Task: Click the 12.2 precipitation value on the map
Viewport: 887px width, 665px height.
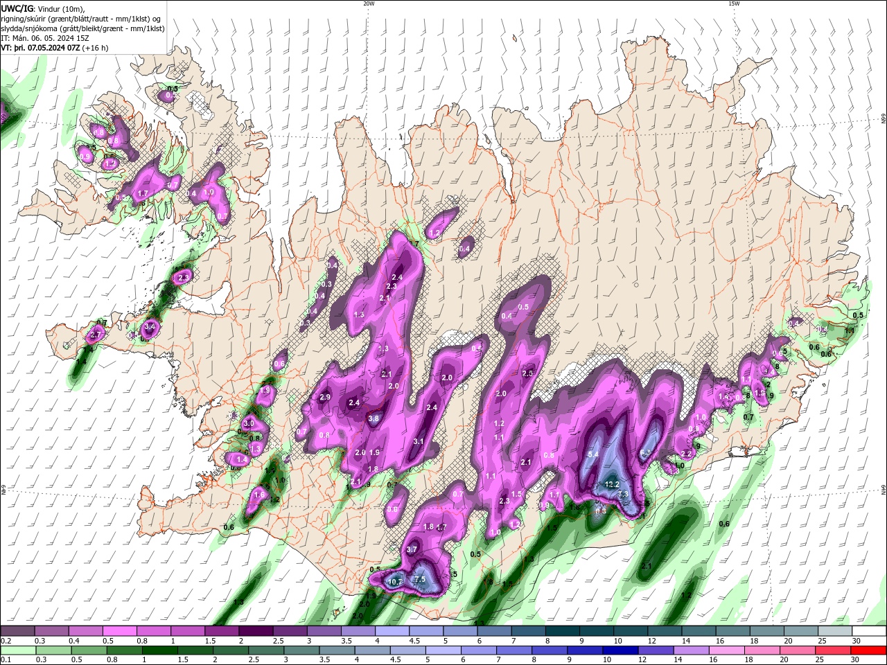Action: coord(612,484)
